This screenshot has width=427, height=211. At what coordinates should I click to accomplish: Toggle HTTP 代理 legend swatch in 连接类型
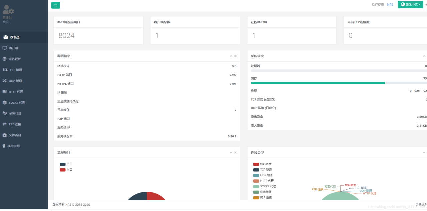tap(256, 181)
